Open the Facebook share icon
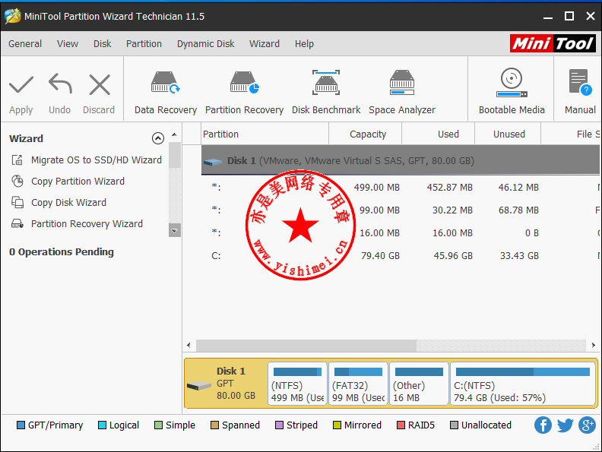Viewport: 602px width, 452px height. coord(543,425)
